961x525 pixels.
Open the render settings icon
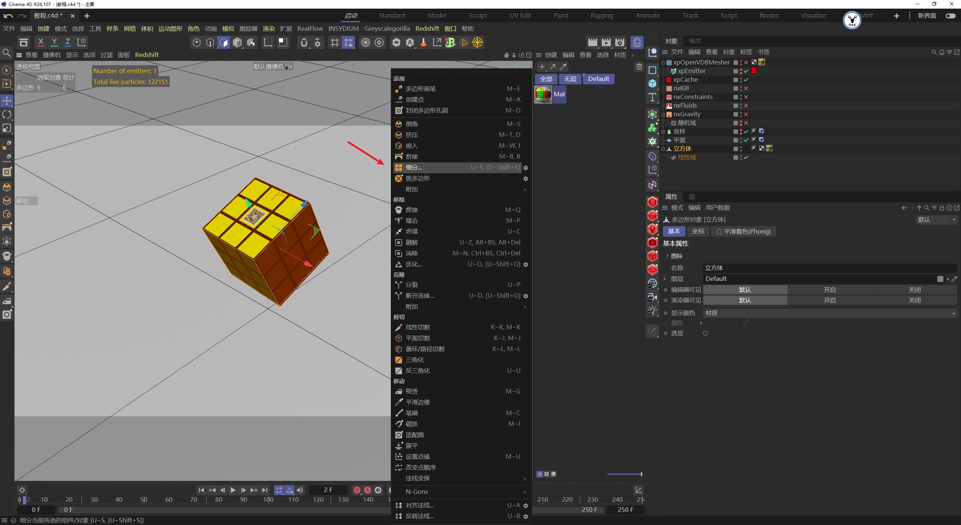click(x=619, y=42)
